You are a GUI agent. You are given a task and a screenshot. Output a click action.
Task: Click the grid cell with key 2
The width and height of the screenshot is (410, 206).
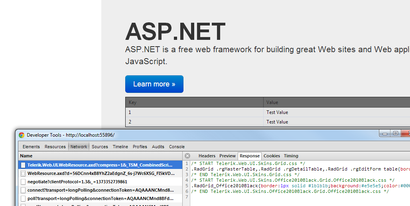pyautogui.click(x=194, y=122)
